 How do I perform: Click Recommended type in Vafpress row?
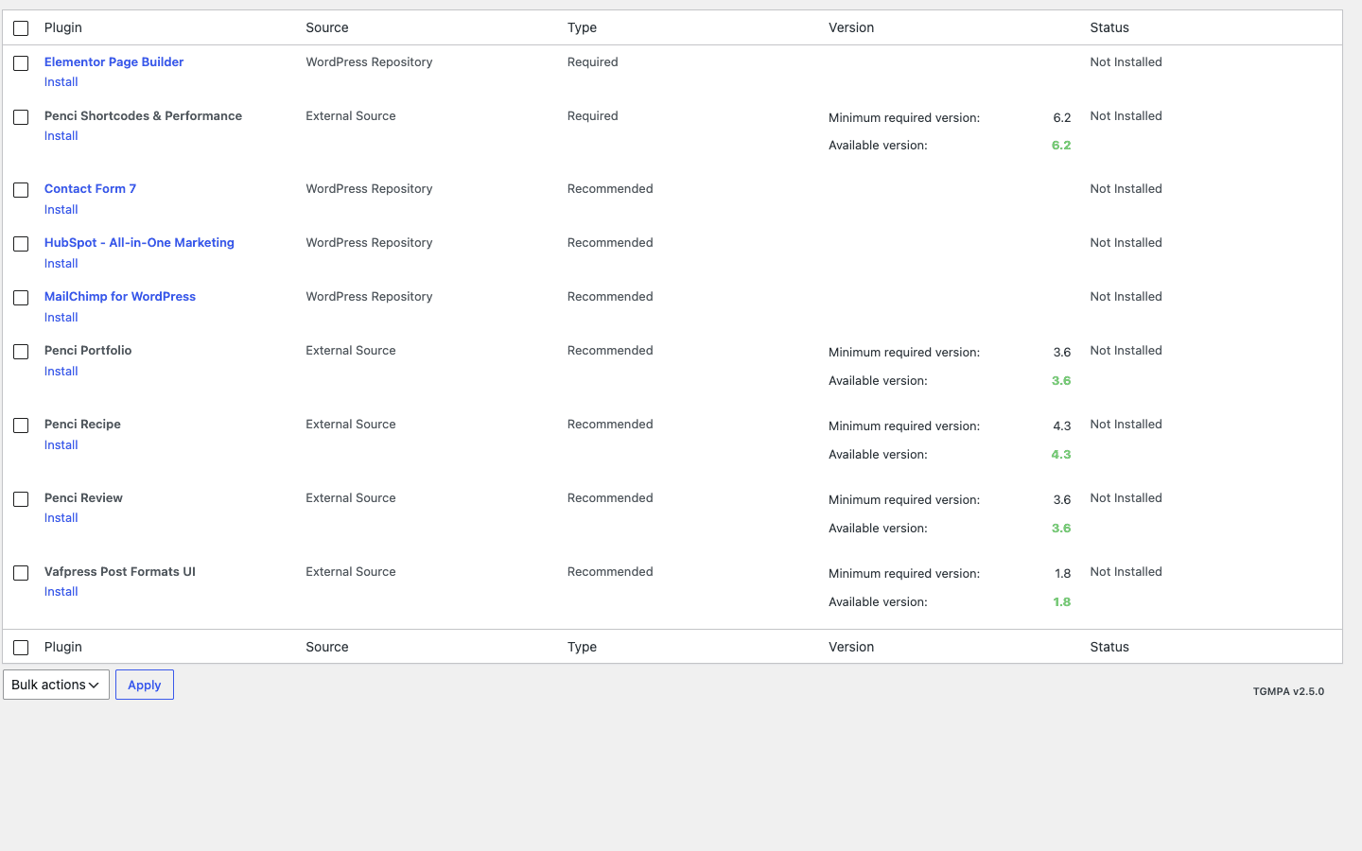[x=610, y=571]
